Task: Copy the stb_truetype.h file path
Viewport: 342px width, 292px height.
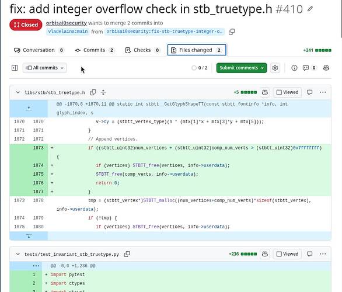Action: pos(93,92)
